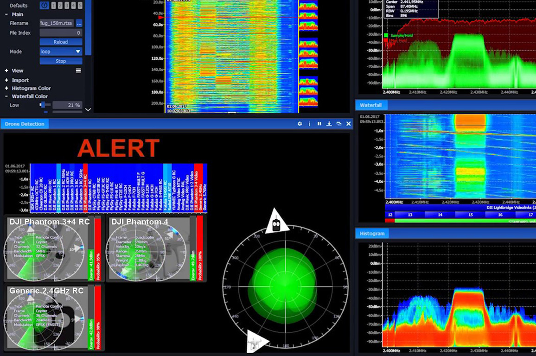Click the ALERT warning text
Image resolution: width=536 pixels, height=356 pixels.
[x=118, y=148]
